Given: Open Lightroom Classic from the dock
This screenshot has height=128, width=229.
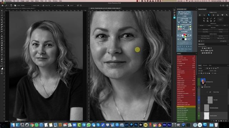Looking at the screenshot, I should [x=127, y=125].
